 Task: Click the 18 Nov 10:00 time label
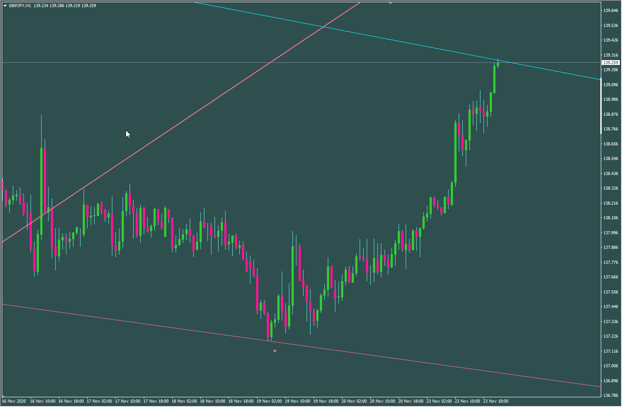point(213,401)
